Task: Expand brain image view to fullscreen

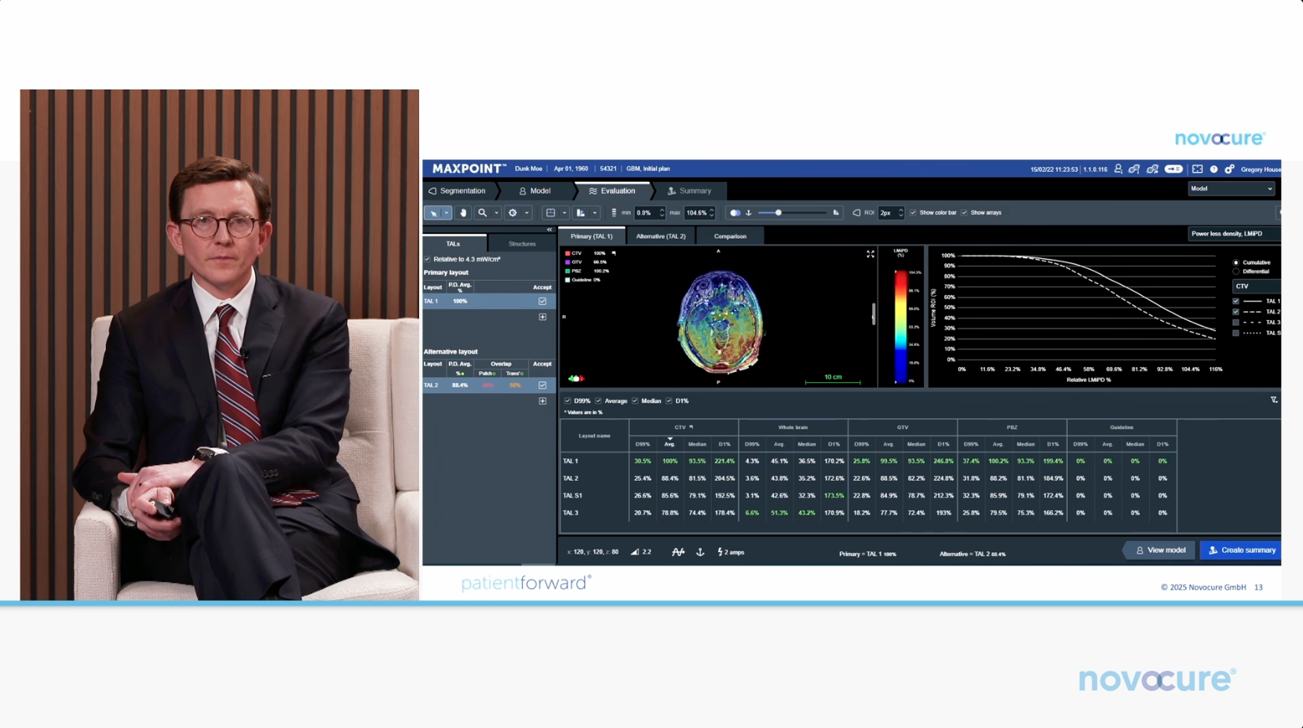Action: pyautogui.click(x=870, y=254)
